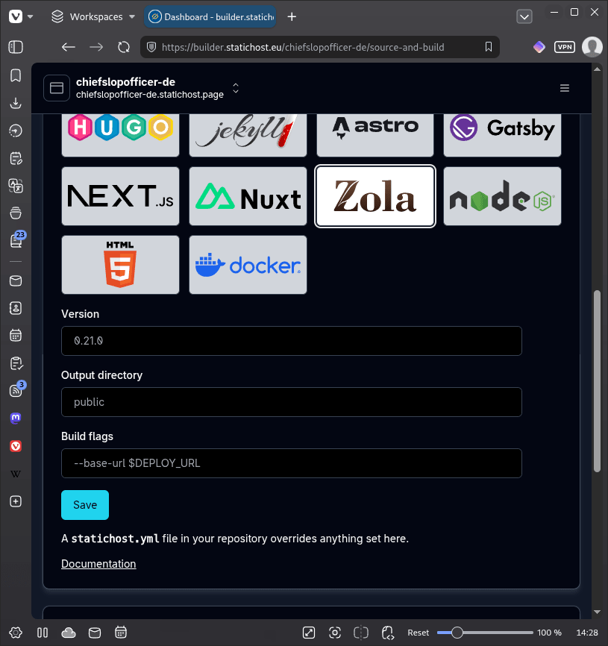Open the Tasks panel
The width and height of the screenshot is (608, 646).
pyautogui.click(x=16, y=363)
